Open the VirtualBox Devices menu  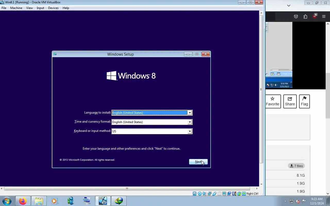53,8
